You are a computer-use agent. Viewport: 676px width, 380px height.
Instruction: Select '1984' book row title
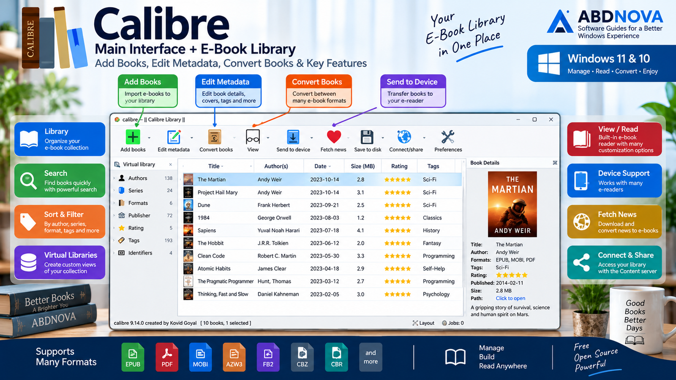(204, 217)
